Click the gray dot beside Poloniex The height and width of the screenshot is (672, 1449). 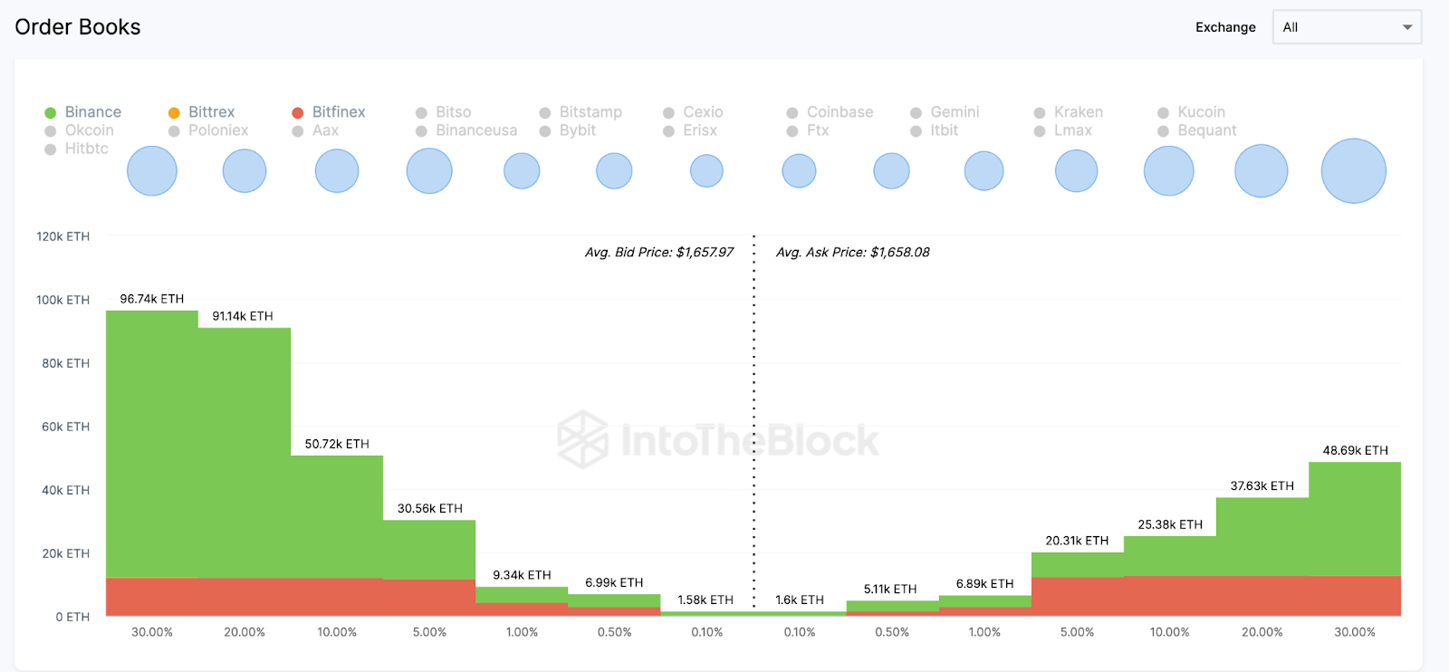(174, 131)
